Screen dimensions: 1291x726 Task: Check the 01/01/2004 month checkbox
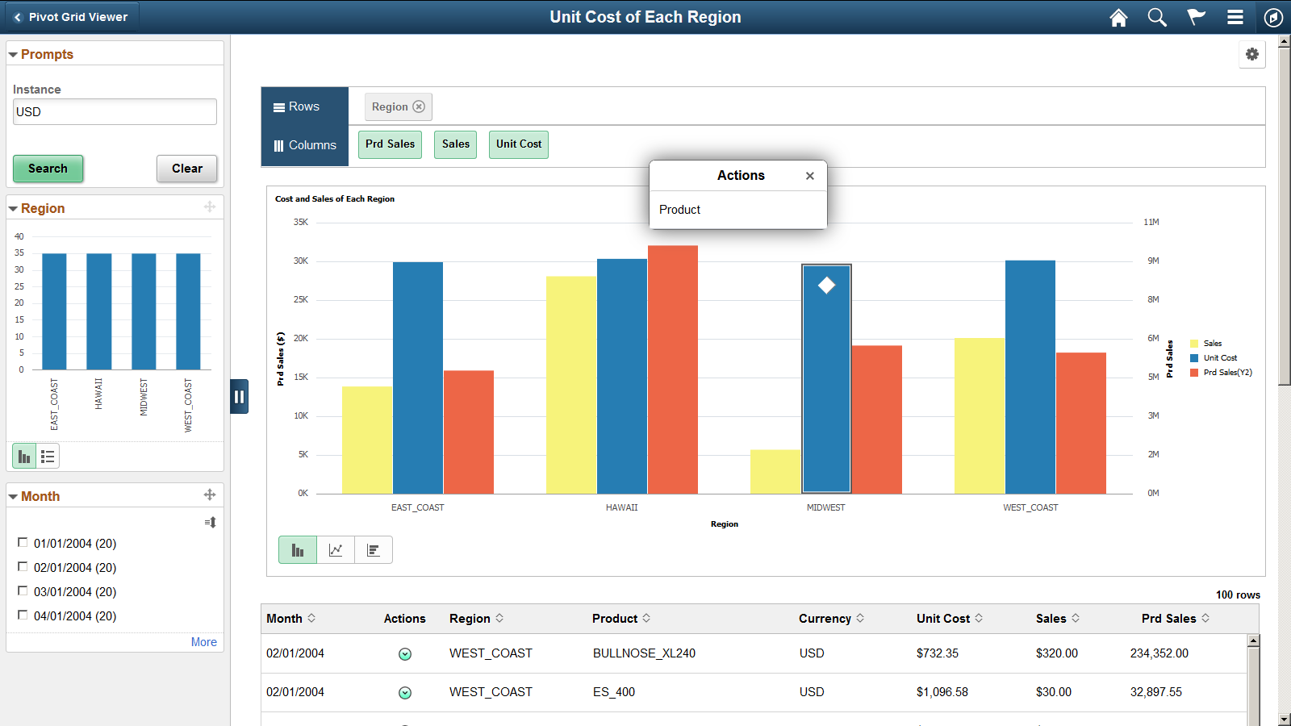point(23,543)
